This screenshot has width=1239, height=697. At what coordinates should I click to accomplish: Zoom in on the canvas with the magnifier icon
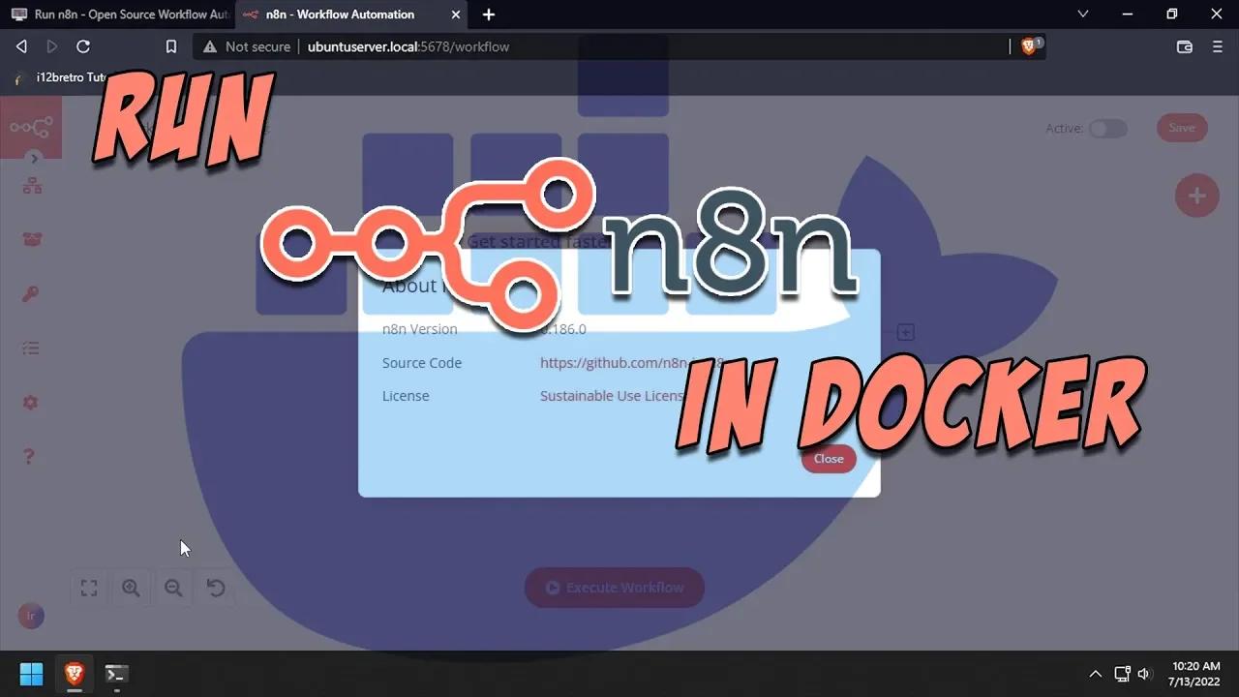pyautogui.click(x=131, y=588)
